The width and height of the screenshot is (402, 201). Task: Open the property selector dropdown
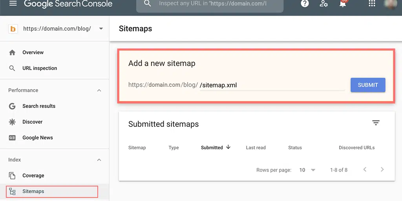click(x=101, y=29)
